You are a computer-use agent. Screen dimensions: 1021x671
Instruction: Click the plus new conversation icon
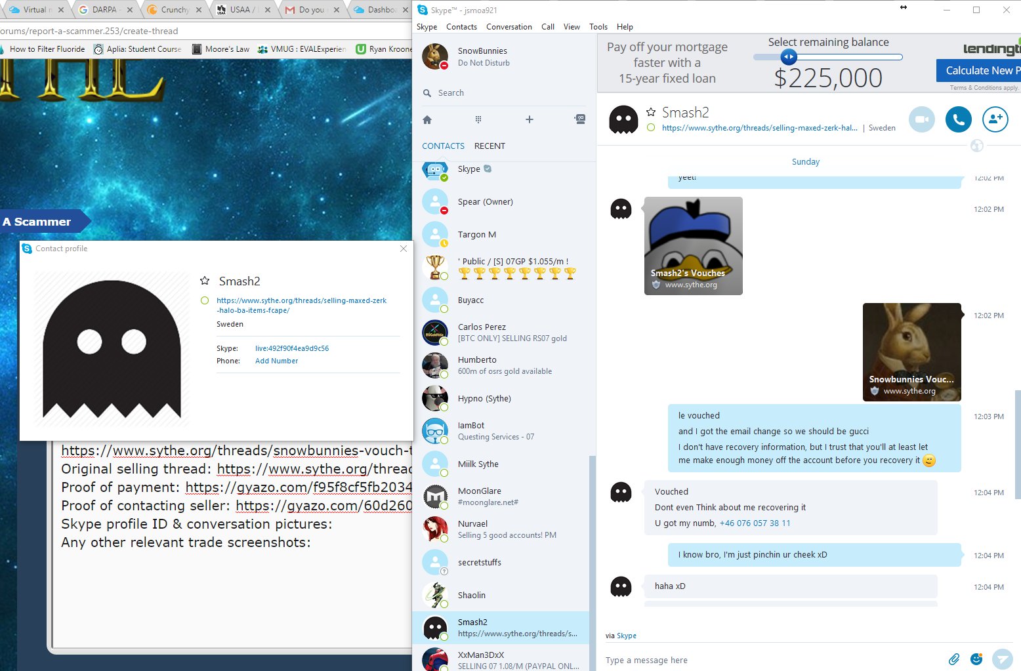point(530,119)
